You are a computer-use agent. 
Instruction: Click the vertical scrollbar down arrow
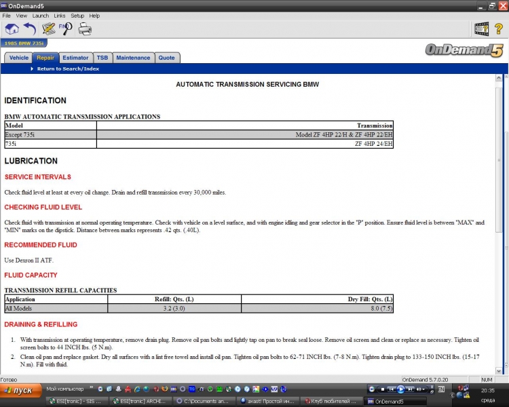click(x=503, y=370)
